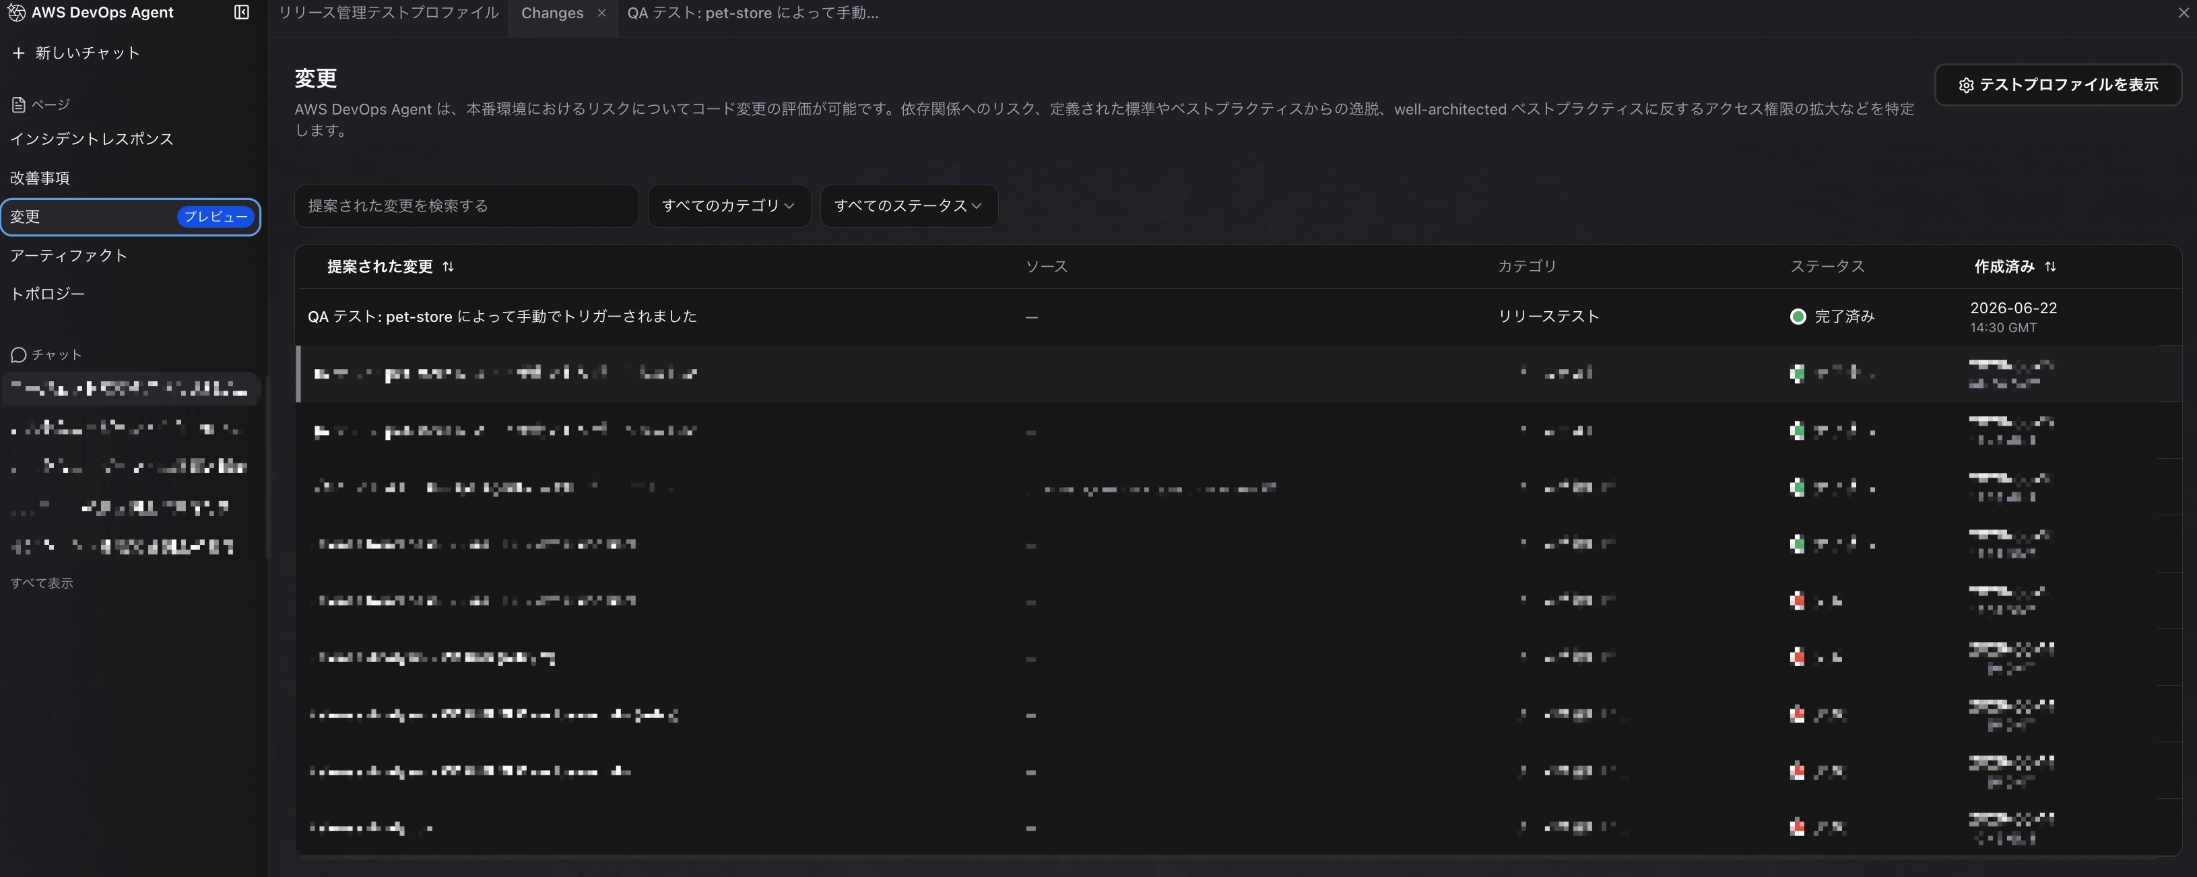Viewport: 2197px width, 877px height.
Task: Collapse the sidebar with the panel icon
Action: coord(241,13)
